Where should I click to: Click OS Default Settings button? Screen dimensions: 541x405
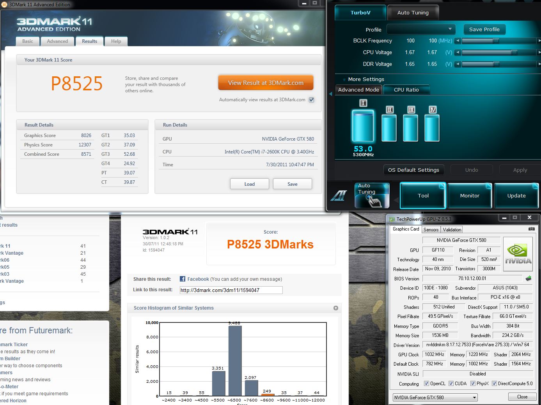pos(413,170)
